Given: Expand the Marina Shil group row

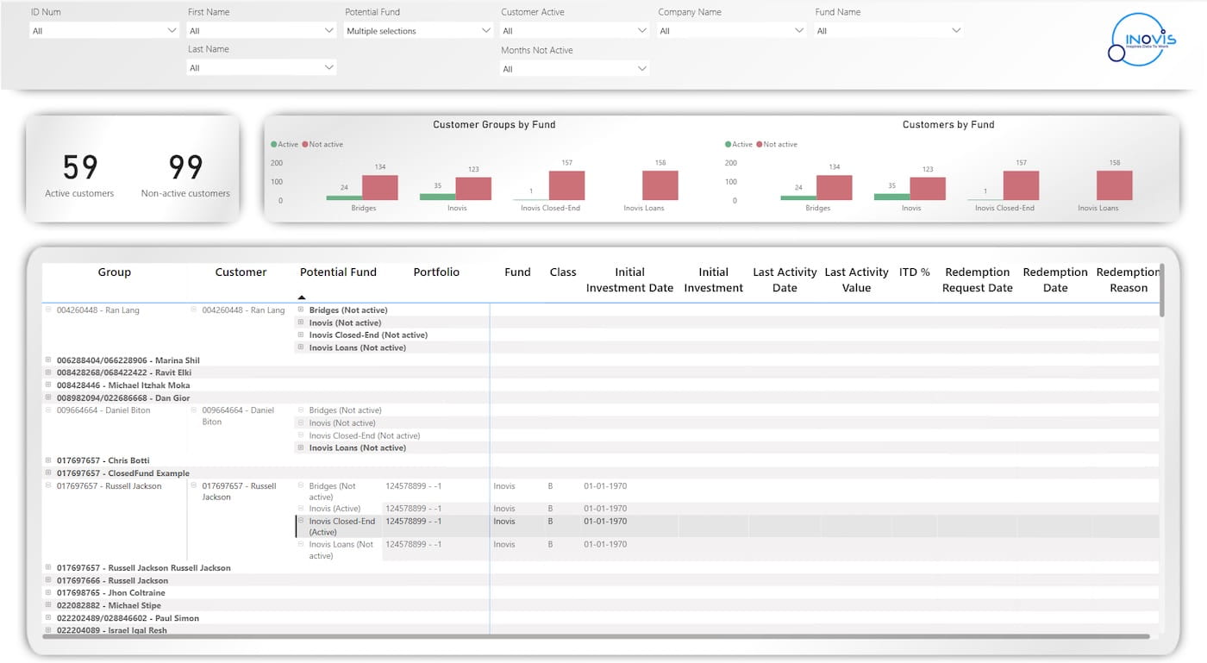Looking at the screenshot, I should pos(48,360).
